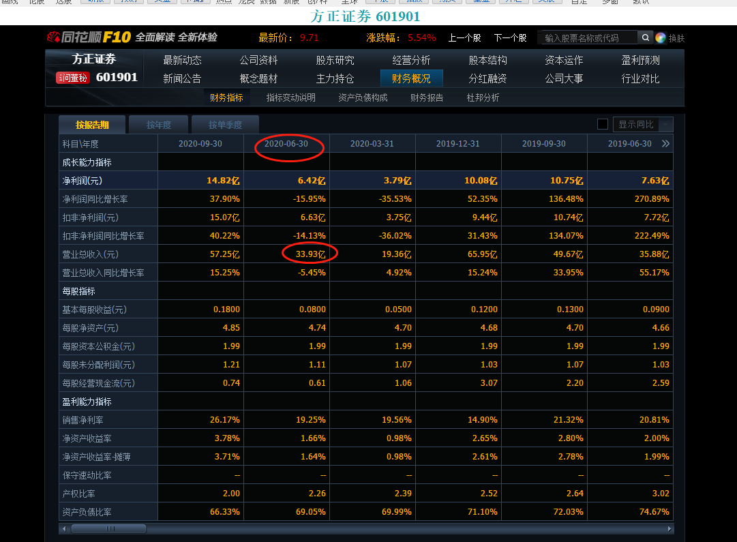Click the 资产负债比率 row label

(x=87, y=512)
